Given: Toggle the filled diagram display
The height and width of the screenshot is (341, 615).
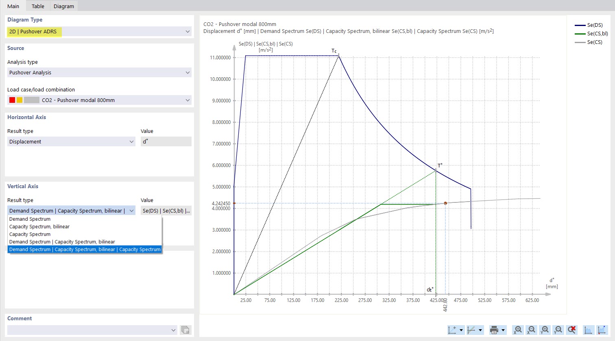Looking at the screenshot, I should (588, 330).
